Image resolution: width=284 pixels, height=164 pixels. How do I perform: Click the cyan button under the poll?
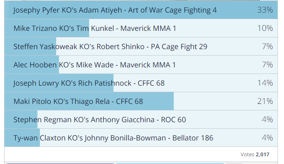[x=170, y=163]
